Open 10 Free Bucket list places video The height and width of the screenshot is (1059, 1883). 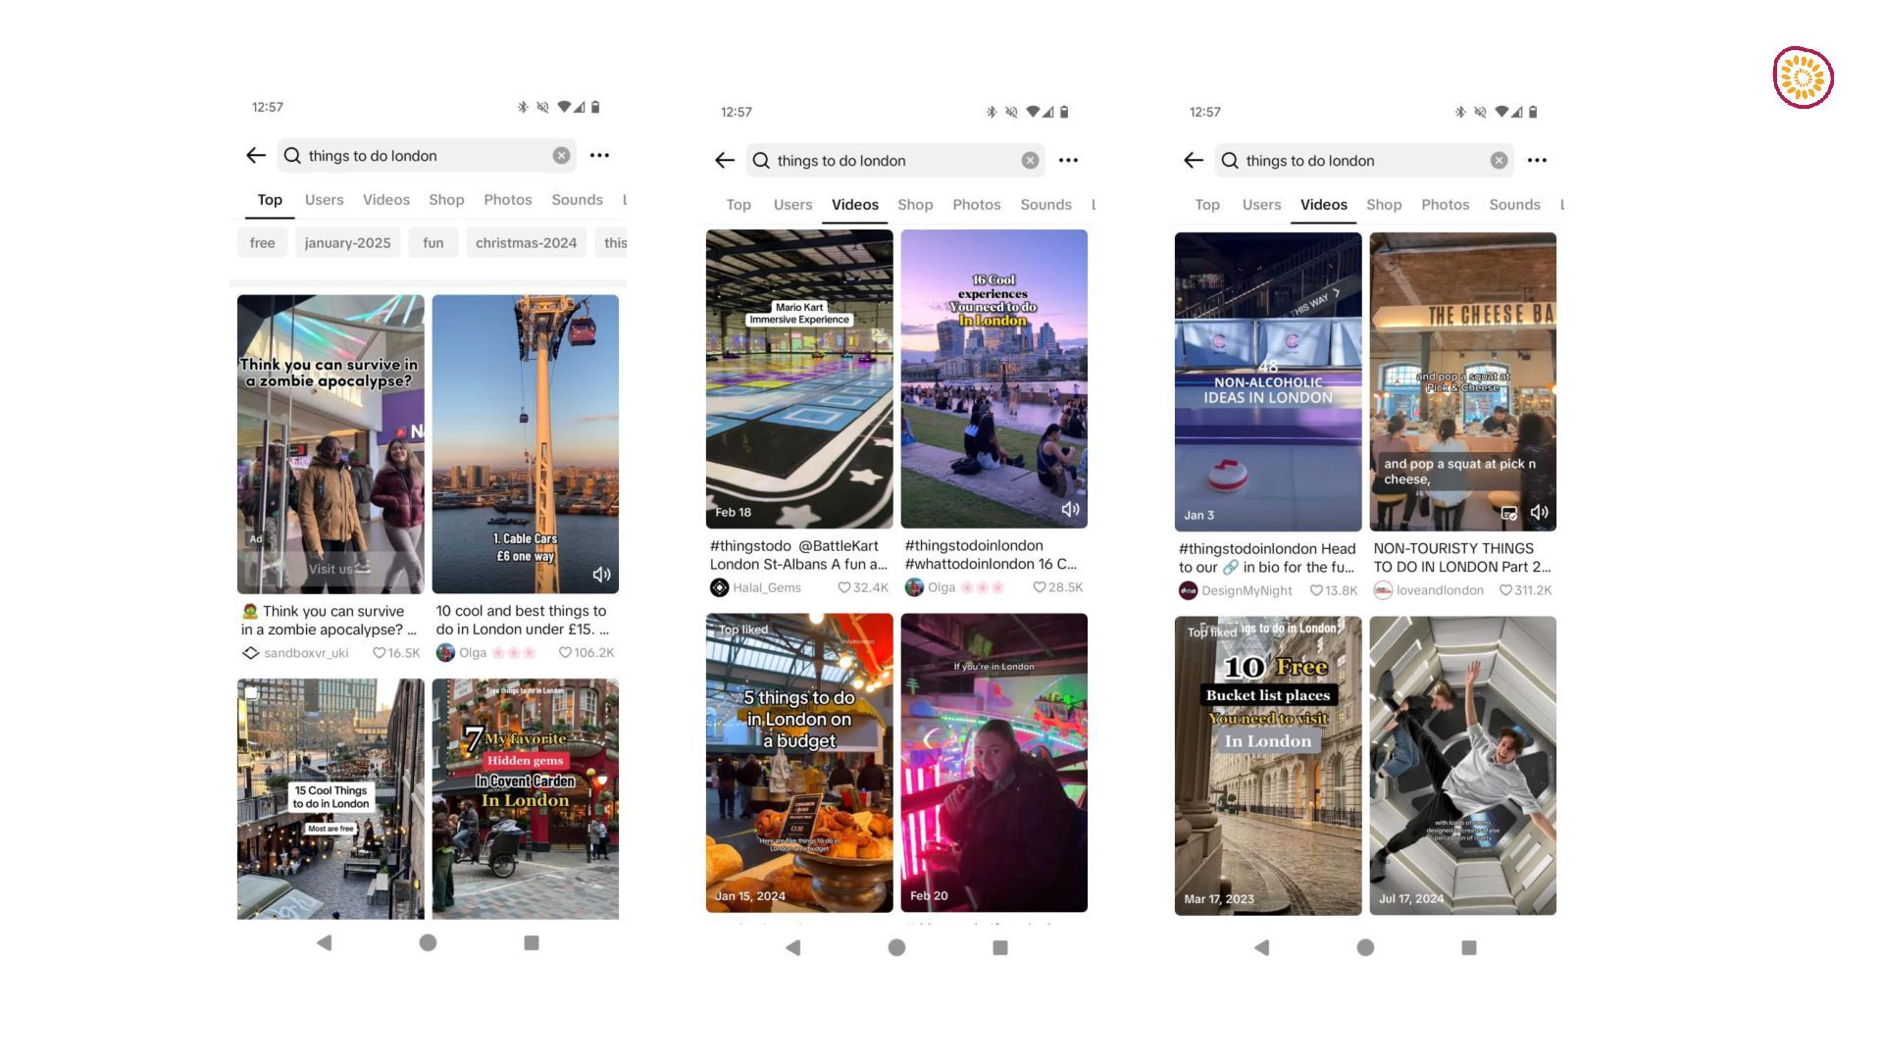[1268, 766]
